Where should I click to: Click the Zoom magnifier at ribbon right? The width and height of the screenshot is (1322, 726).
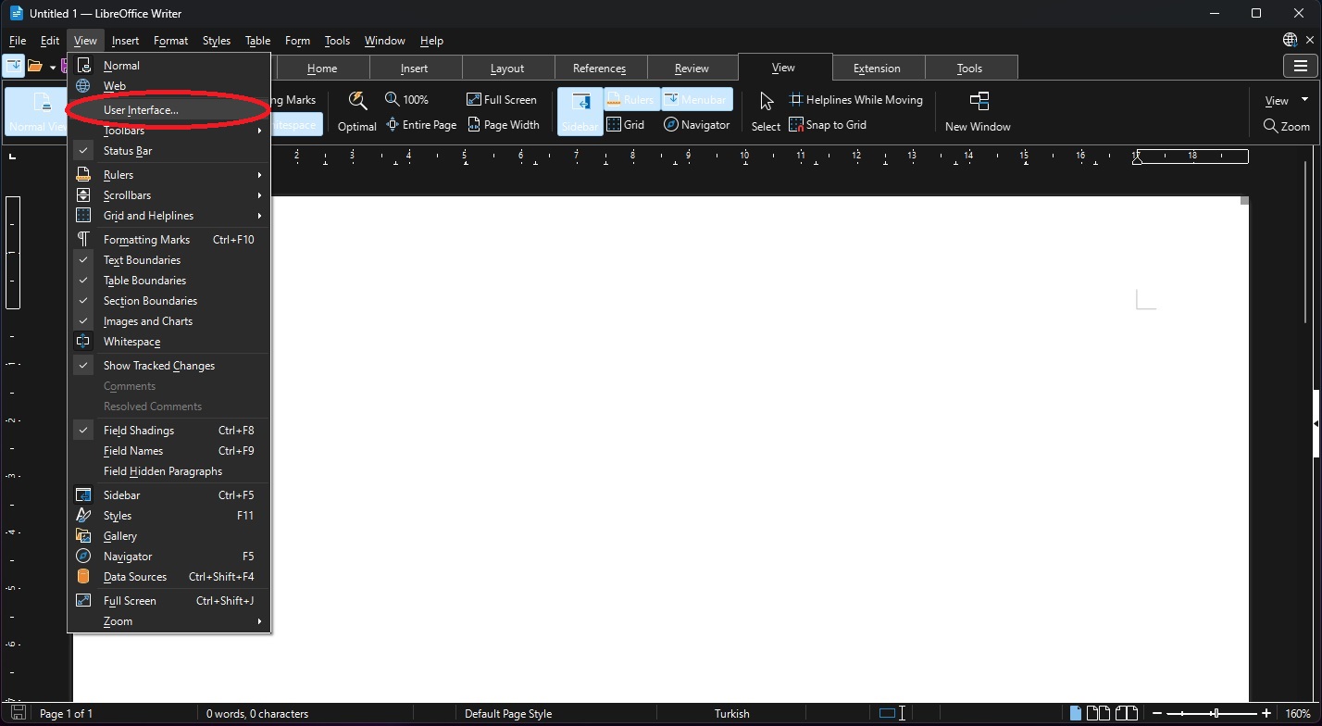(1287, 126)
